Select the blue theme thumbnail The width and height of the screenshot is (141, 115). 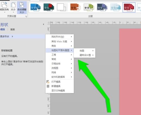pyautogui.click(x=36, y=7)
